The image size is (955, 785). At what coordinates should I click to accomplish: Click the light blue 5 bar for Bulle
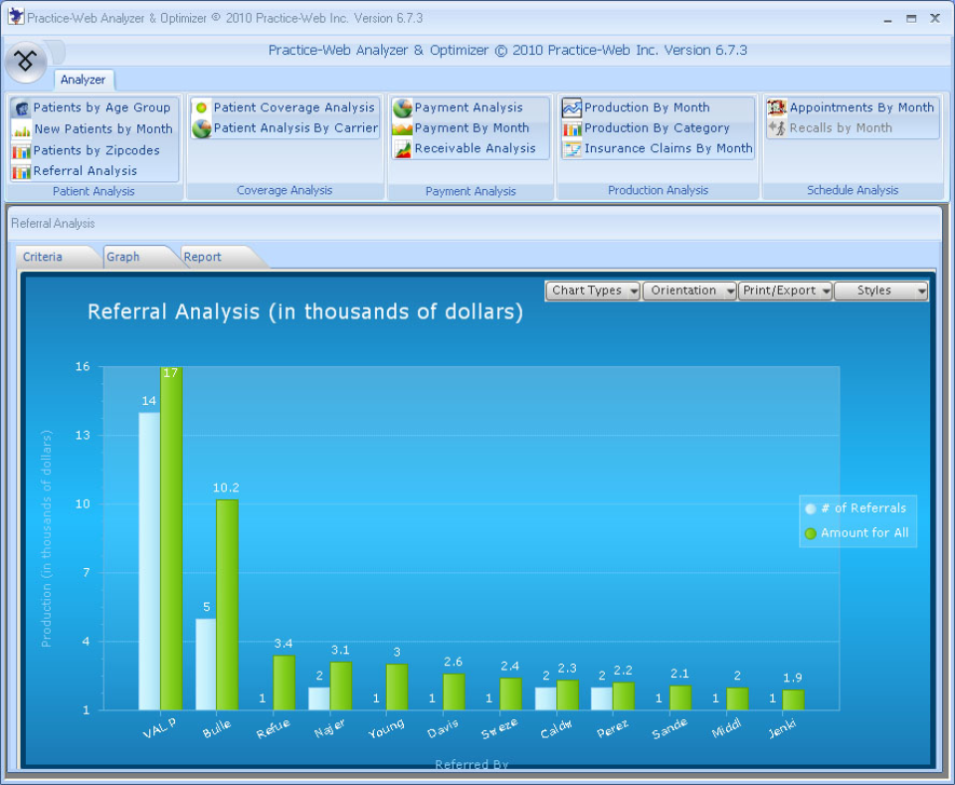[x=206, y=665]
